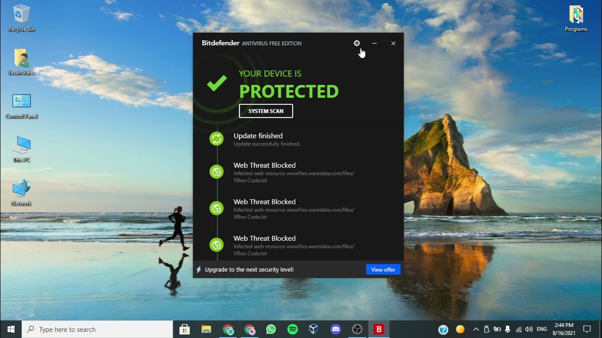Open WhatsApp from taskbar
This screenshot has width=602, height=338.
[x=271, y=330]
